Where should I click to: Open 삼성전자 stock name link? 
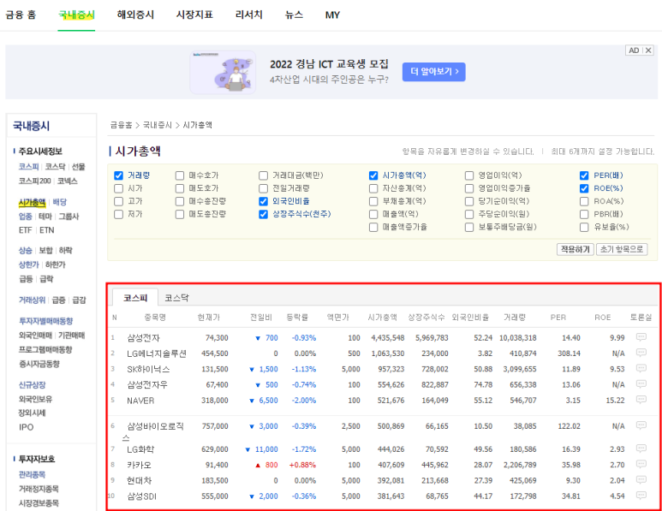click(144, 338)
